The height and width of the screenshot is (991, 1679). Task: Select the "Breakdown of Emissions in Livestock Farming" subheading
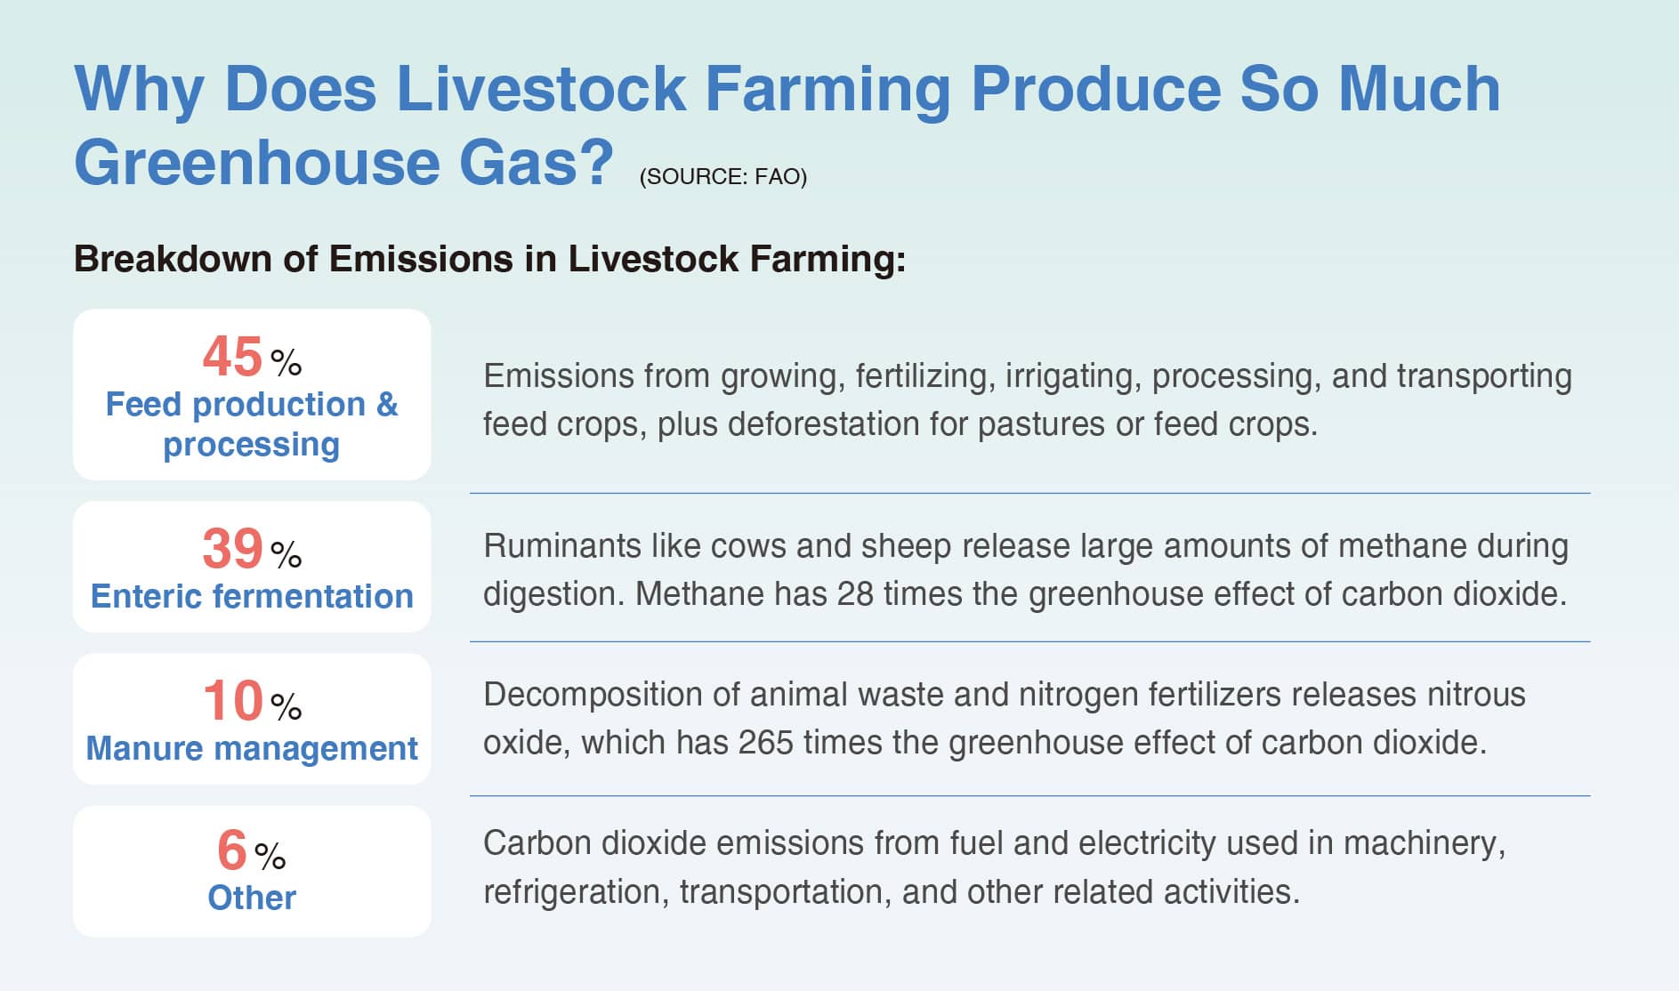[489, 259]
